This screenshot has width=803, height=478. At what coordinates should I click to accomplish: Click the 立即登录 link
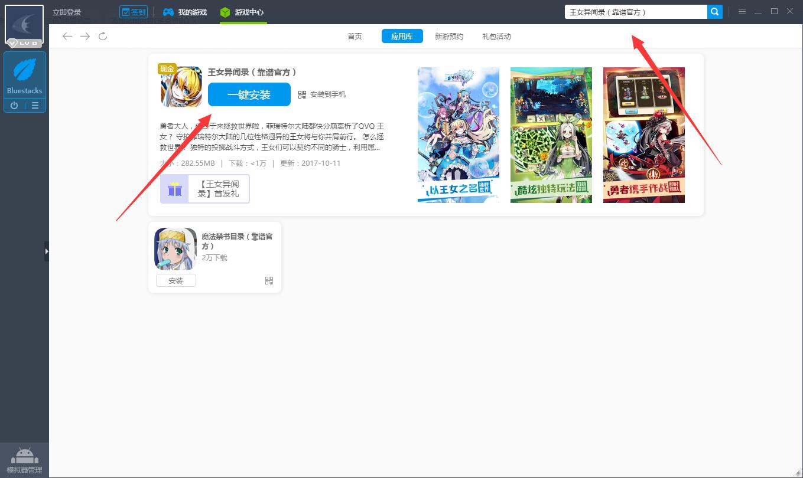point(67,12)
